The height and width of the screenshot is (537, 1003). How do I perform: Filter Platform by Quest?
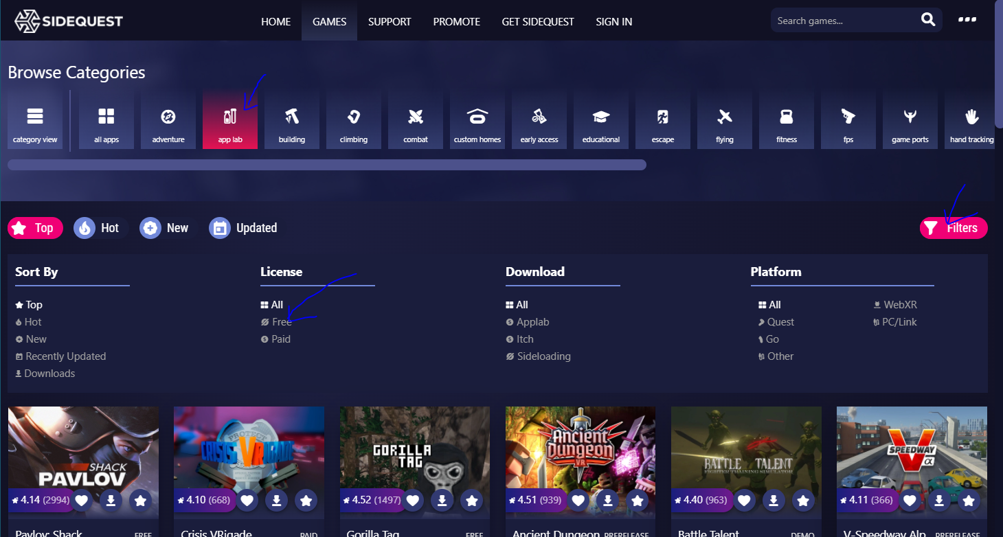[x=776, y=322]
